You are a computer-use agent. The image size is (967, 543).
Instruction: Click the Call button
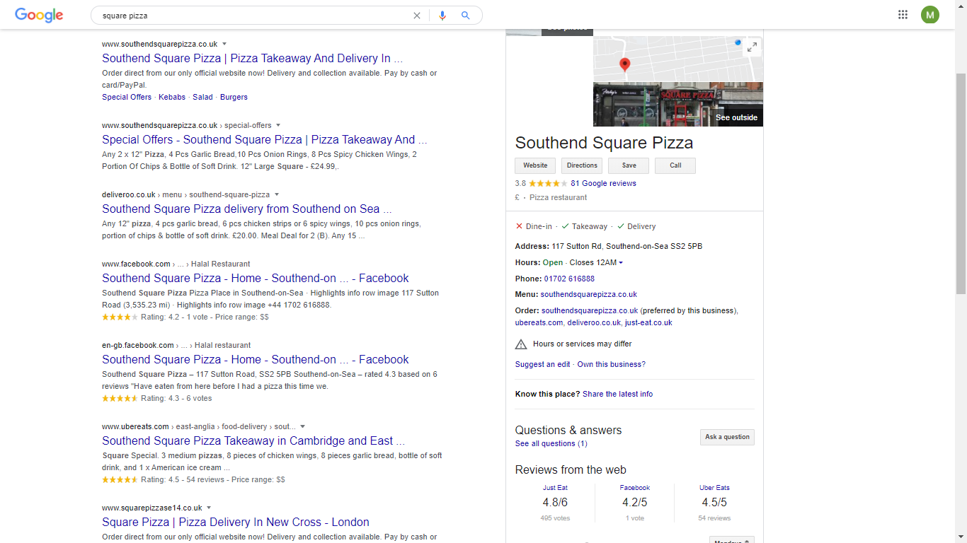pyautogui.click(x=675, y=165)
